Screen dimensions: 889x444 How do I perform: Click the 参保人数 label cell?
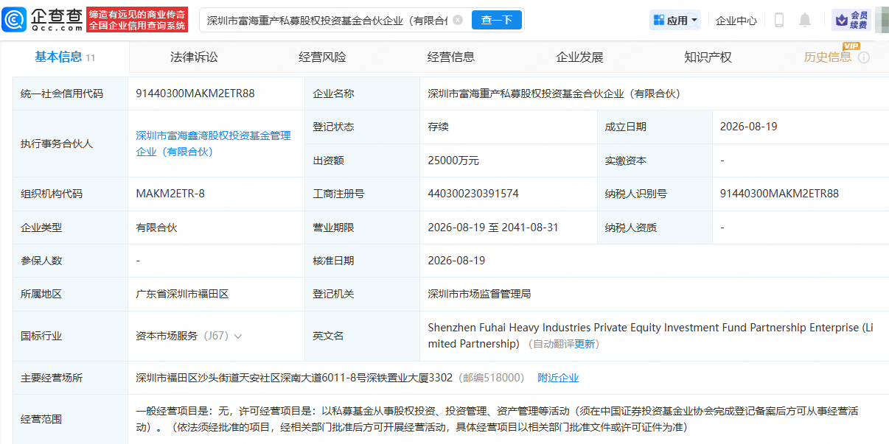[71, 261]
